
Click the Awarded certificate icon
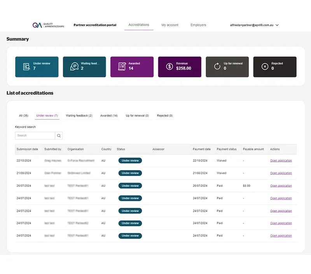(x=122, y=67)
